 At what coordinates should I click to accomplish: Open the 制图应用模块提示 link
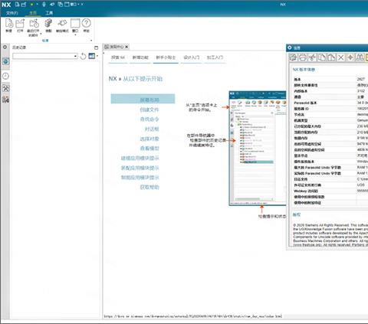[x=140, y=178]
